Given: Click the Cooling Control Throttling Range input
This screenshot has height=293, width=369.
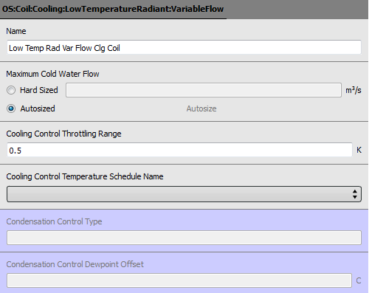Looking at the screenshot, I should [179, 150].
